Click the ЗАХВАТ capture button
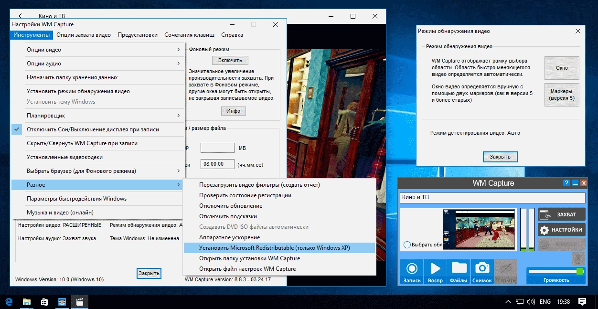Viewport: 598px width, 309px height. [561, 214]
